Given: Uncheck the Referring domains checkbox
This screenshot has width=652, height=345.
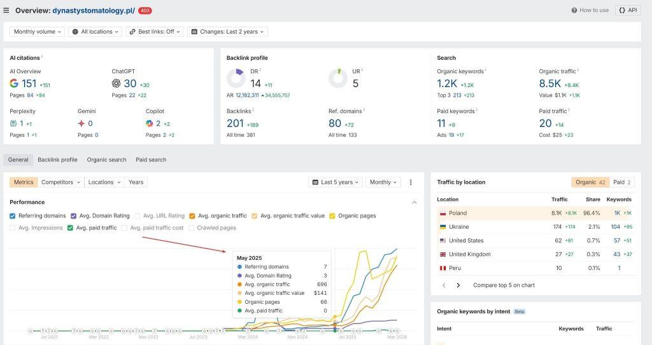Looking at the screenshot, I should (x=13, y=216).
